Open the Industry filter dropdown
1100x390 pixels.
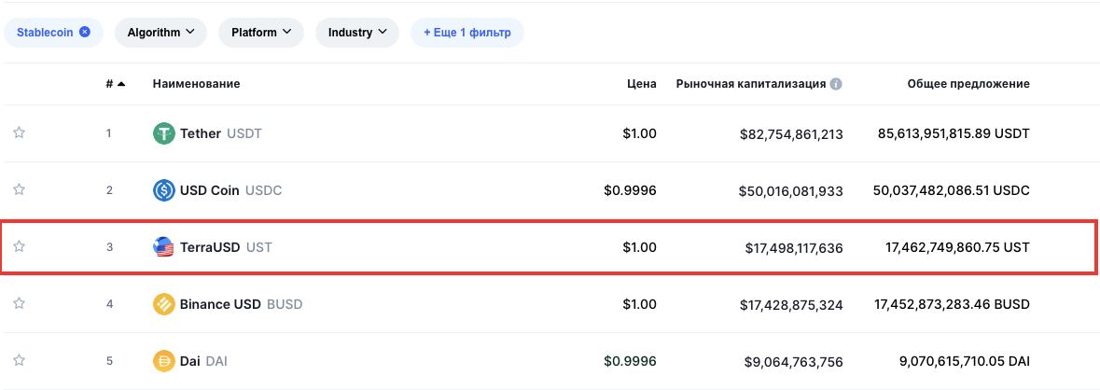pyautogui.click(x=356, y=33)
